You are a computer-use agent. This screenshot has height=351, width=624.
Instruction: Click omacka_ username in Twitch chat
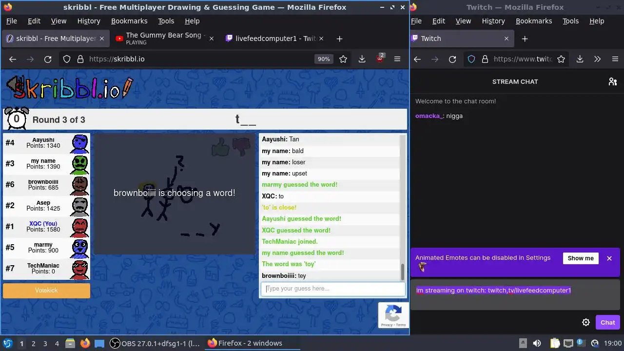point(429,116)
